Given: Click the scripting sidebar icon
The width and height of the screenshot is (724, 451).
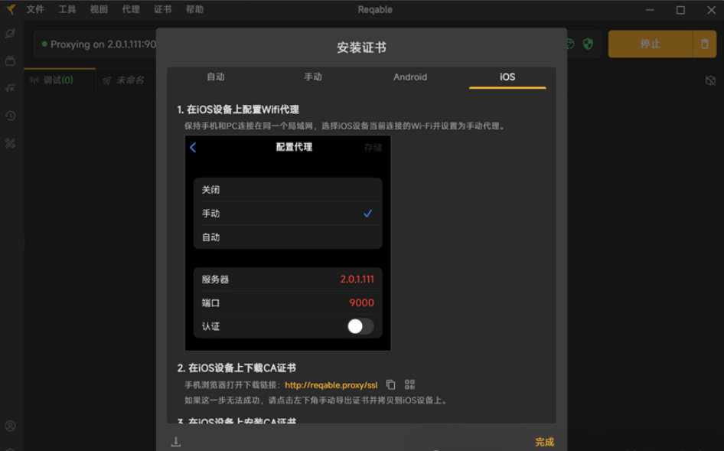Looking at the screenshot, I should point(10,88).
